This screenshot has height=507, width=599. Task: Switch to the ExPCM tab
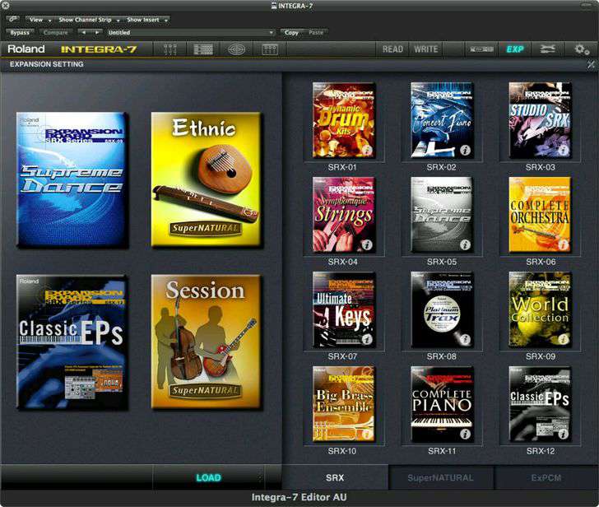[546, 477]
